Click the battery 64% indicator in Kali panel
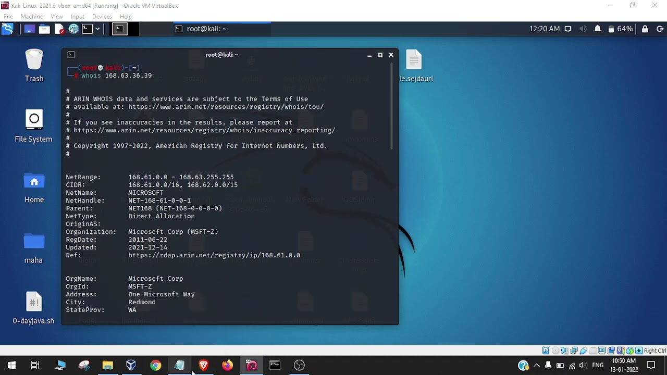 [620, 29]
